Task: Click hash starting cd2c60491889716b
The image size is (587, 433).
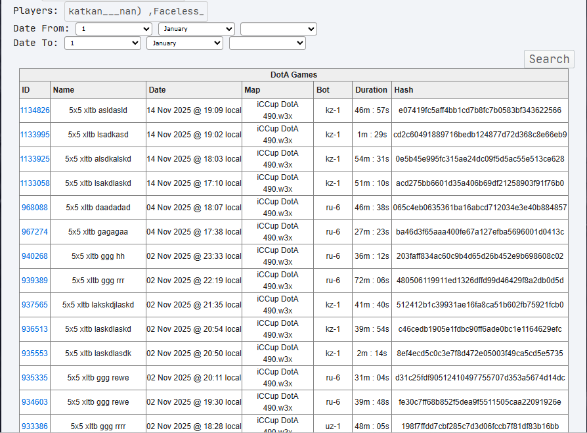Action: pos(480,135)
